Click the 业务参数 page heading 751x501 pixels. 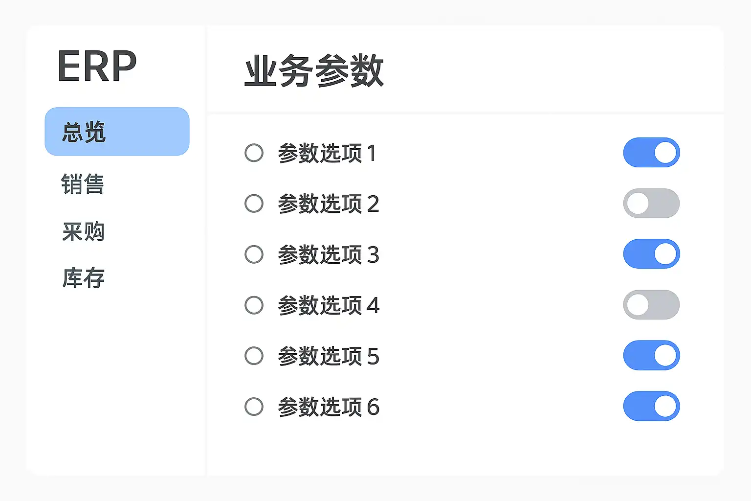314,71
